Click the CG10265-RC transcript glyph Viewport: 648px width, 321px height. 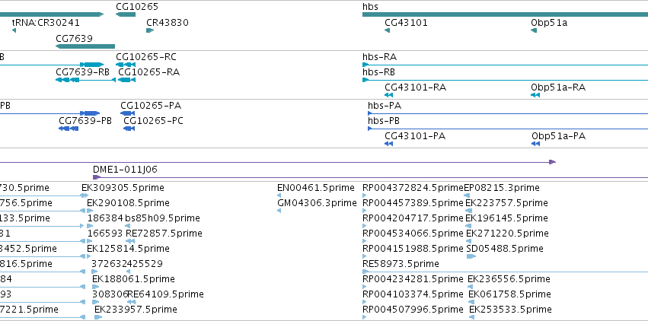coord(126,65)
